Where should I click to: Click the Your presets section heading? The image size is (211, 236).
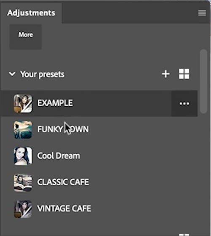click(x=42, y=74)
